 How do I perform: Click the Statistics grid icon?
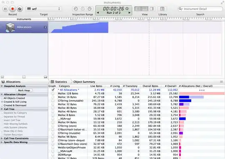coord(52,82)
